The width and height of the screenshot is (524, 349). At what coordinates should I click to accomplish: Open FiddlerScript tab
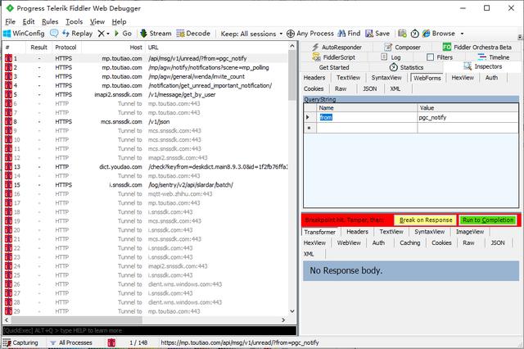[x=334, y=57]
